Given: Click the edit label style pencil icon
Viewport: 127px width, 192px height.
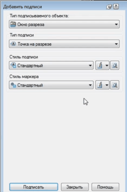Looking at the screenshot, I should pos(100,65).
